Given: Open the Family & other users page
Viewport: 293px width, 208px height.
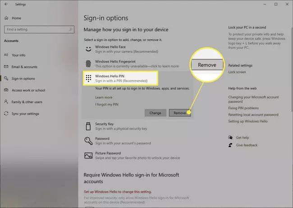Looking at the screenshot, I should 23,102.
